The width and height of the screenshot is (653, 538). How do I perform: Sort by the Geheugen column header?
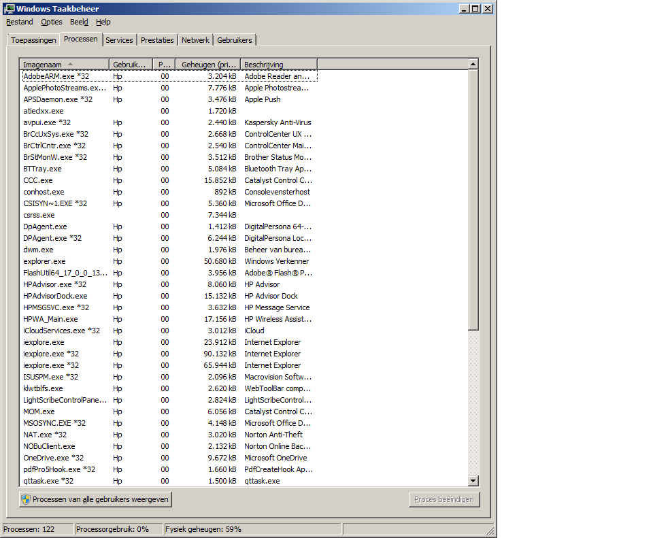208,65
